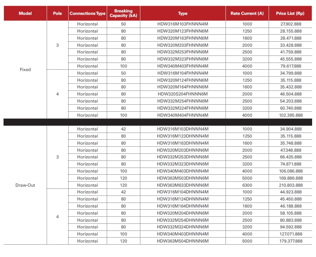This screenshot has width=316, height=257.
Task: Select type HDW332M324FHNNN6M
Action: pos(183,108)
